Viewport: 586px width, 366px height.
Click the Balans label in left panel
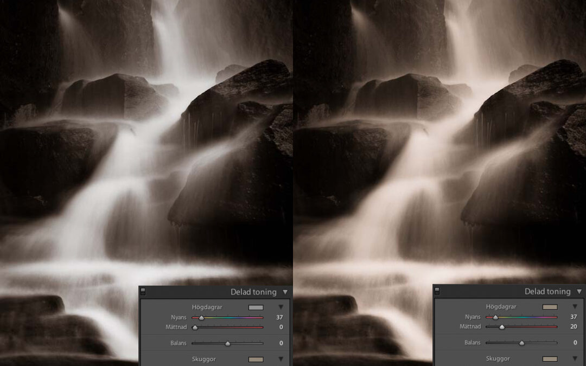(x=179, y=343)
